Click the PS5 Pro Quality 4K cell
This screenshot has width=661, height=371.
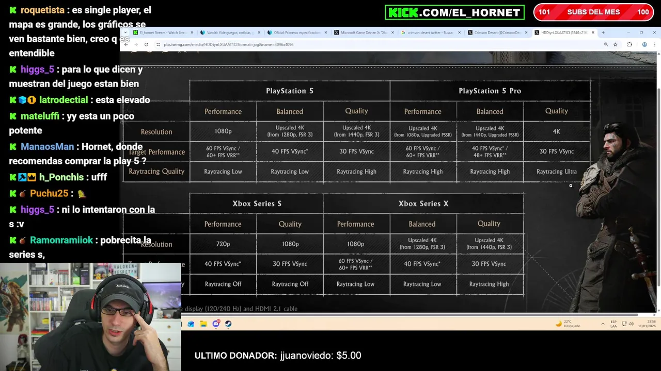pos(557,131)
